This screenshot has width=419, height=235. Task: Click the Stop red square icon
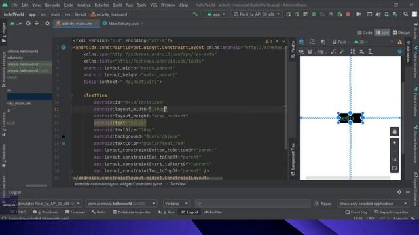[348, 14]
